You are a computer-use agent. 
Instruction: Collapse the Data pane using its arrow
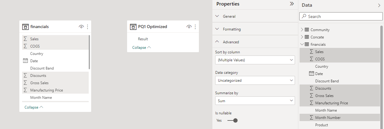click(379, 5)
